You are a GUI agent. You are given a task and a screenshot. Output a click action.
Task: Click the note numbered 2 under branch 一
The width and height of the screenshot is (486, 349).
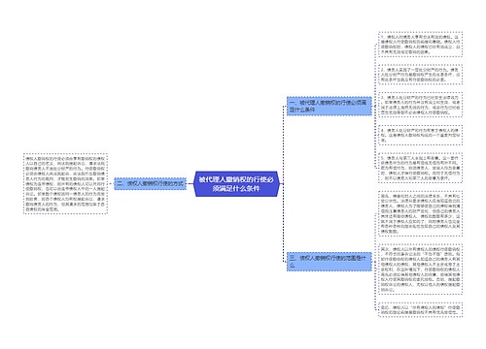point(420,75)
